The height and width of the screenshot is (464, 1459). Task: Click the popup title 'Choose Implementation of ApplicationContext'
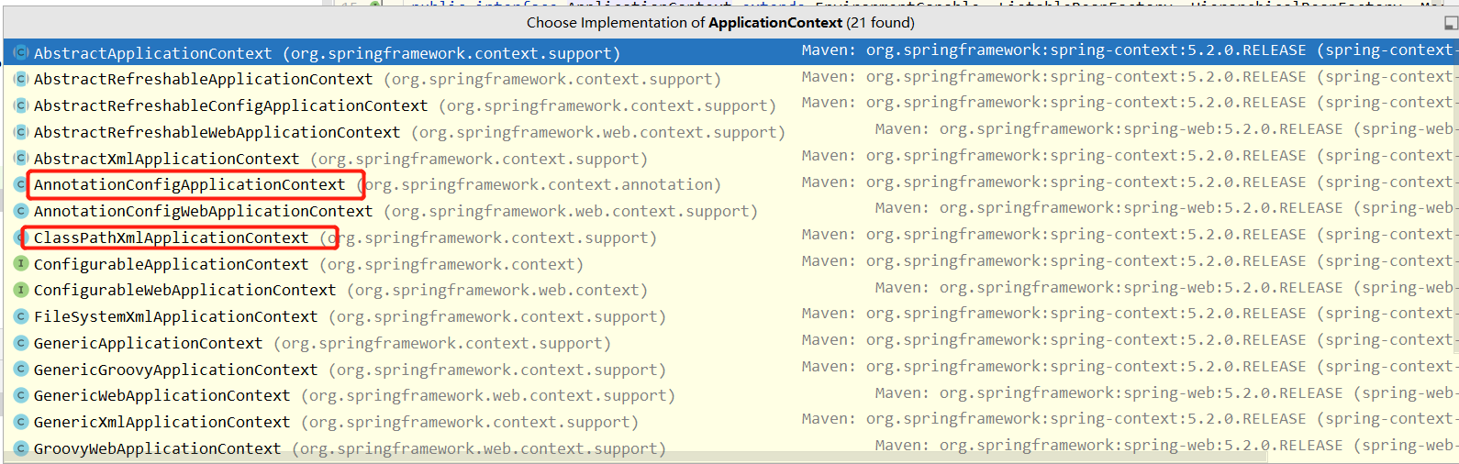click(720, 23)
